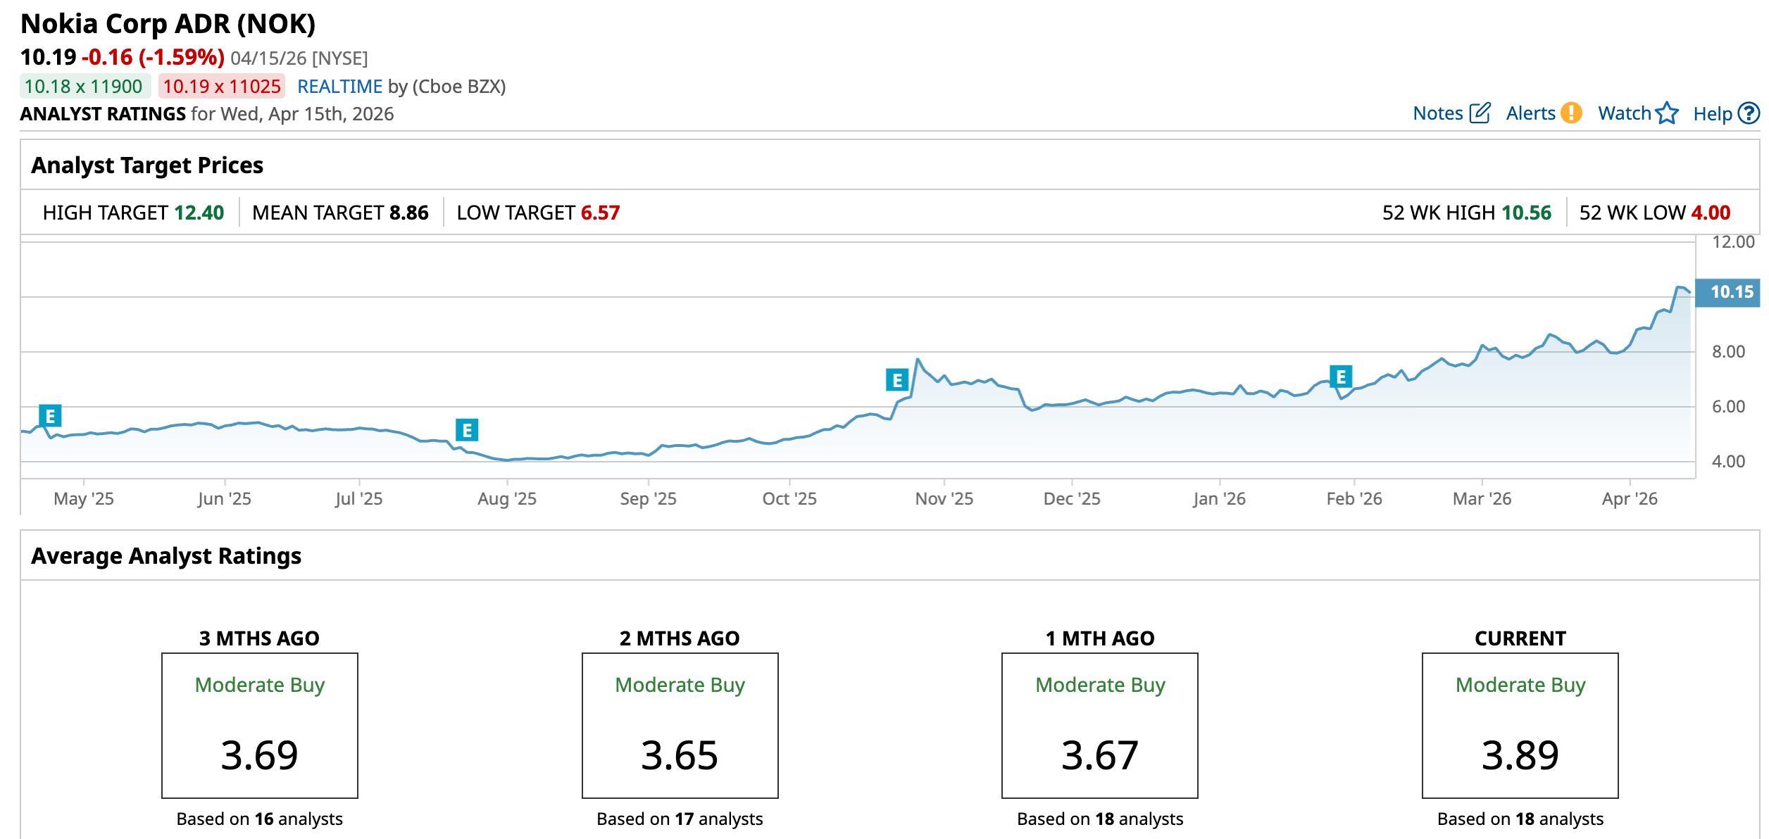
Task: Click the red ask price 10.19 x 11025
Action: click(222, 87)
